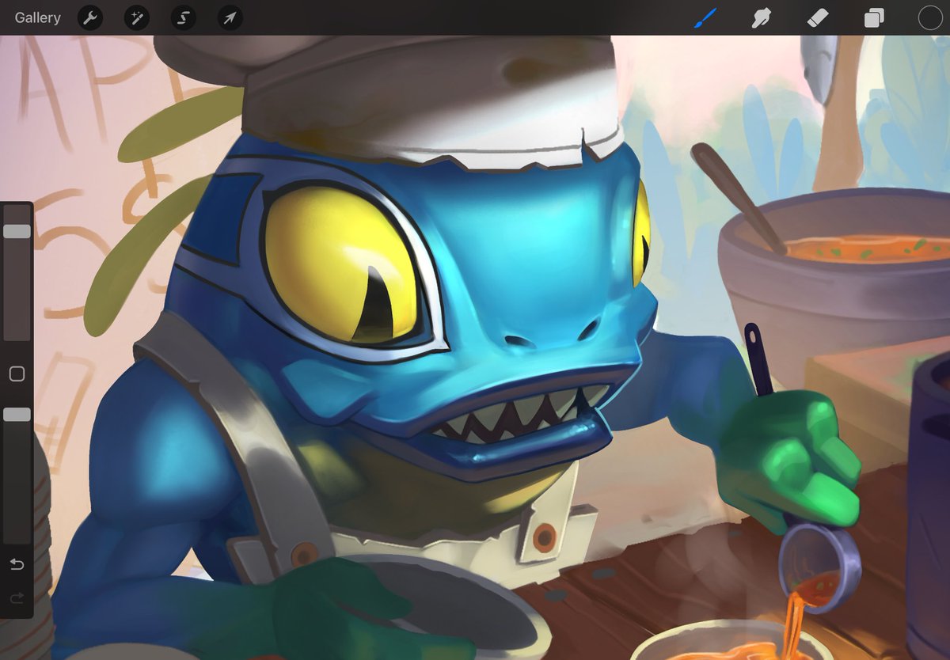Screen dimensions: 950x660
Task: Open the active color picker circle
Action: point(930,17)
